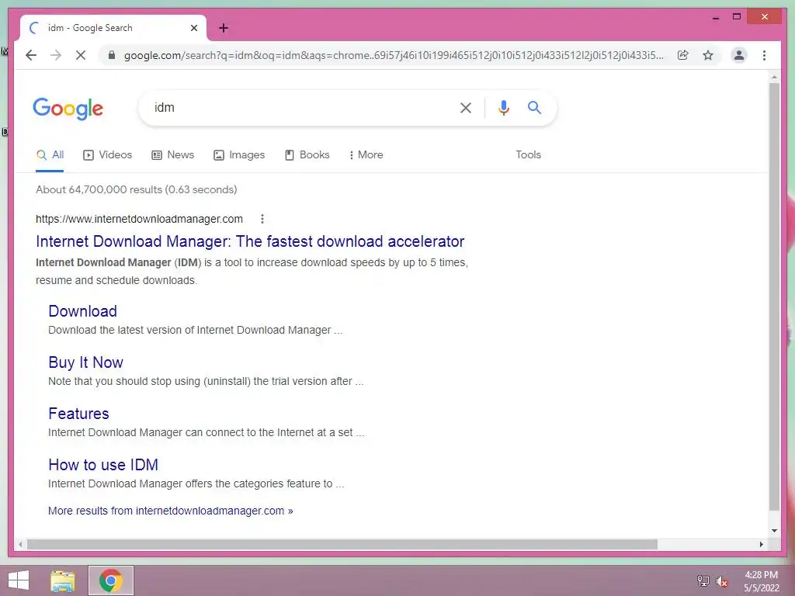The width and height of the screenshot is (795, 596).
Task: Close the 'idm - Google Search' tab
Action: [193, 28]
